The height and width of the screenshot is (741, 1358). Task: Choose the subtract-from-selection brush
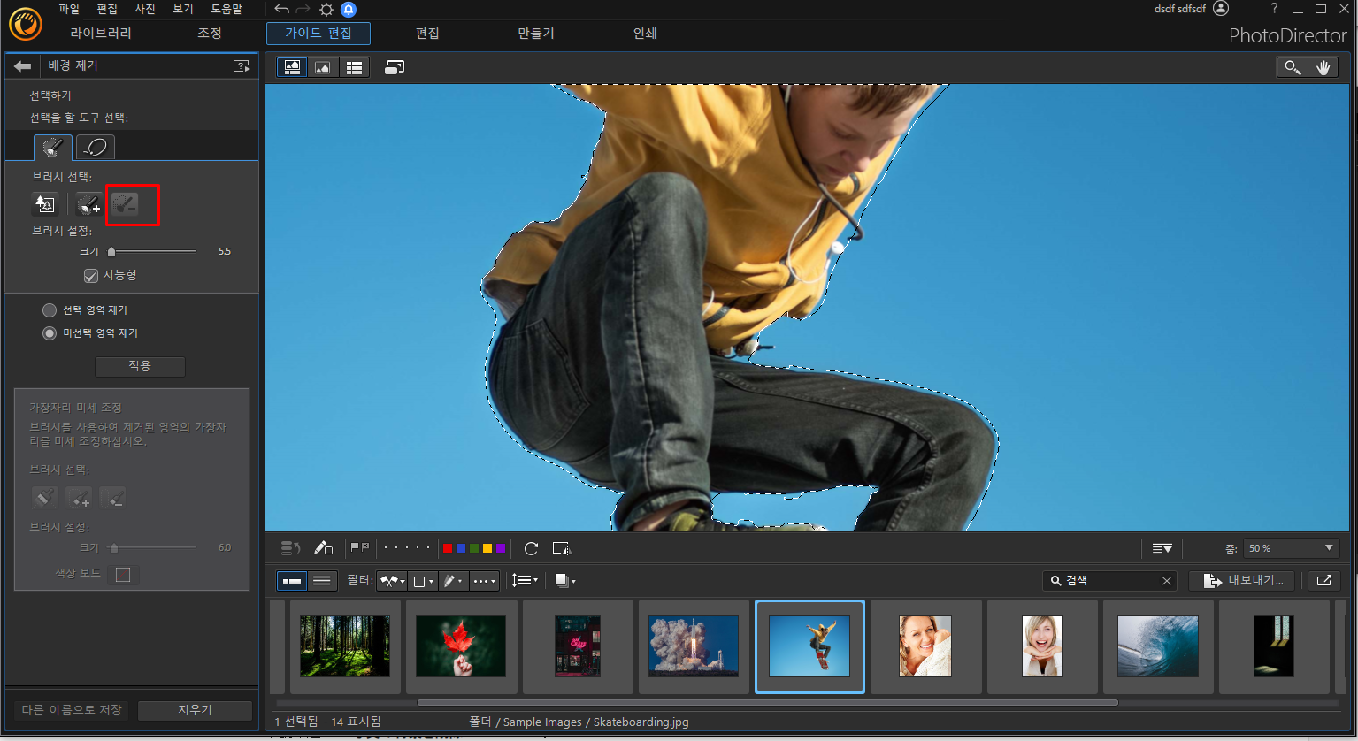tap(125, 204)
